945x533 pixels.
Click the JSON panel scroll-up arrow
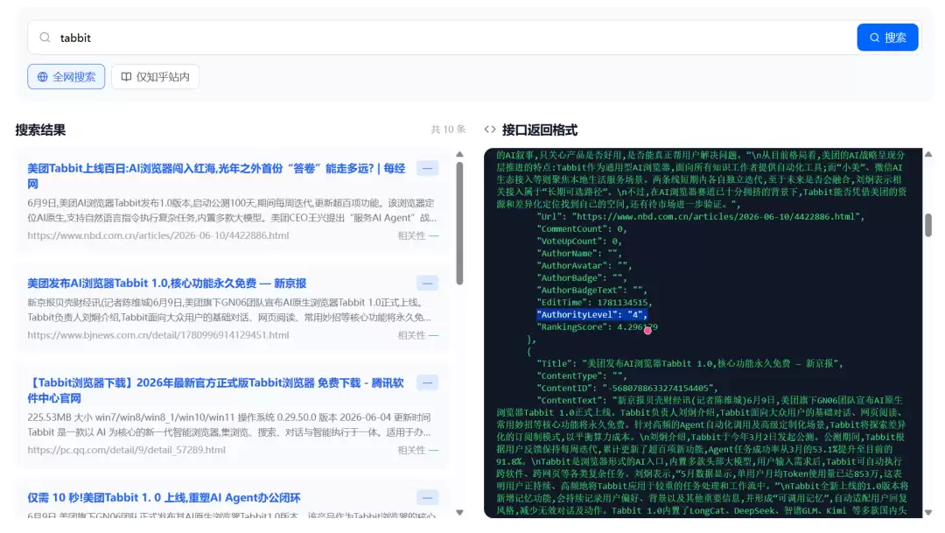point(928,154)
